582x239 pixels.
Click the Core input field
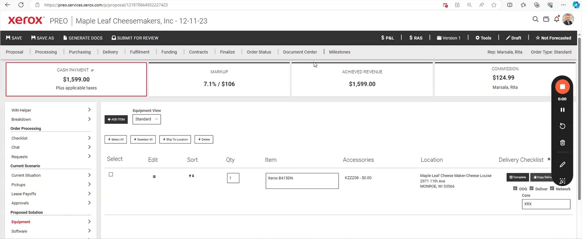pyautogui.click(x=546, y=204)
